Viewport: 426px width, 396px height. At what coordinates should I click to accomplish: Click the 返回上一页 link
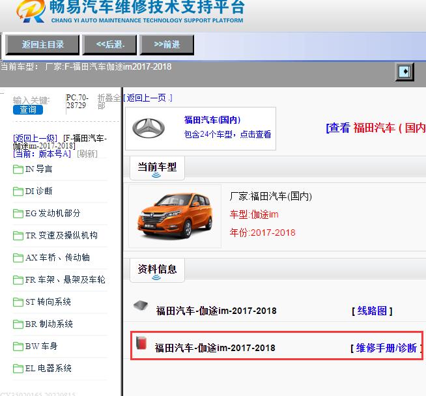[148, 98]
